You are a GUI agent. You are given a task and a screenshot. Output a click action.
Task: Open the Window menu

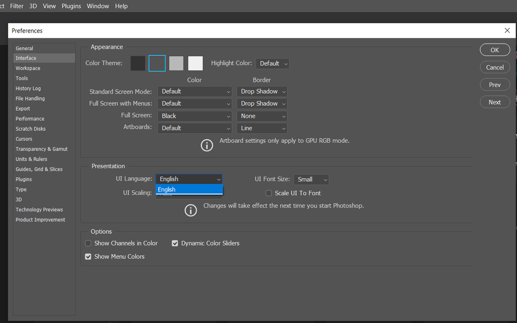pos(98,6)
